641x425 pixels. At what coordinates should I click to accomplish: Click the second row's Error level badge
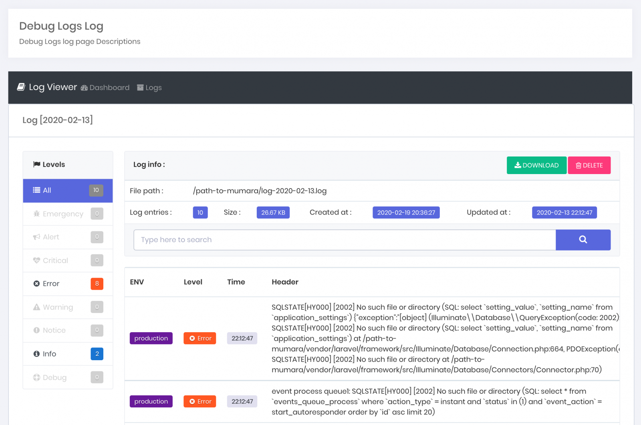point(200,401)
